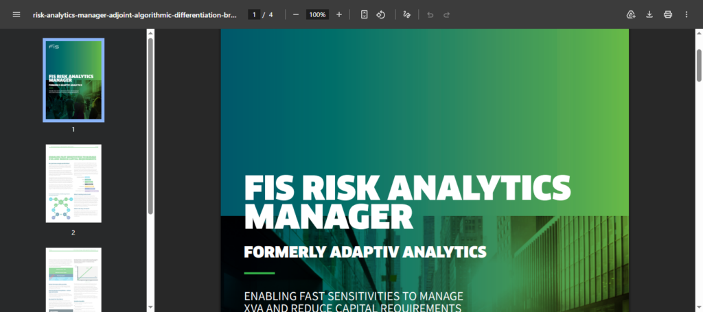The width and height of the screenshot is (703, 312).
Task: Click the FIS RISK ANALYTICS heading line
Action: (x=408, y=188)
